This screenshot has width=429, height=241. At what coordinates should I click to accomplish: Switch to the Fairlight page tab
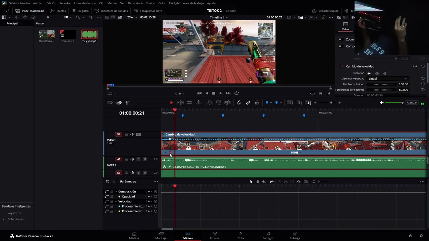[x=268, y=236]
